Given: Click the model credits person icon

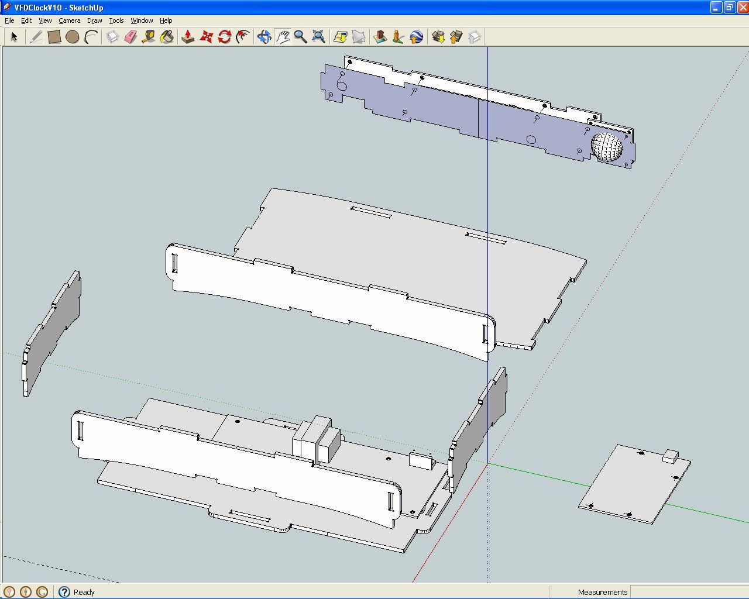Looking at the screenshot, I should [x=25, y=592].
